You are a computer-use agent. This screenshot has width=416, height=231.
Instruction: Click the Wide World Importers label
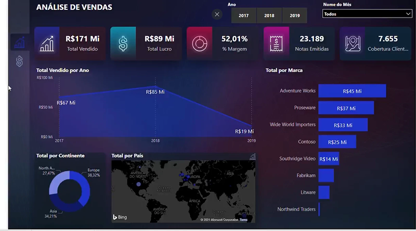[x=292, y=124]
